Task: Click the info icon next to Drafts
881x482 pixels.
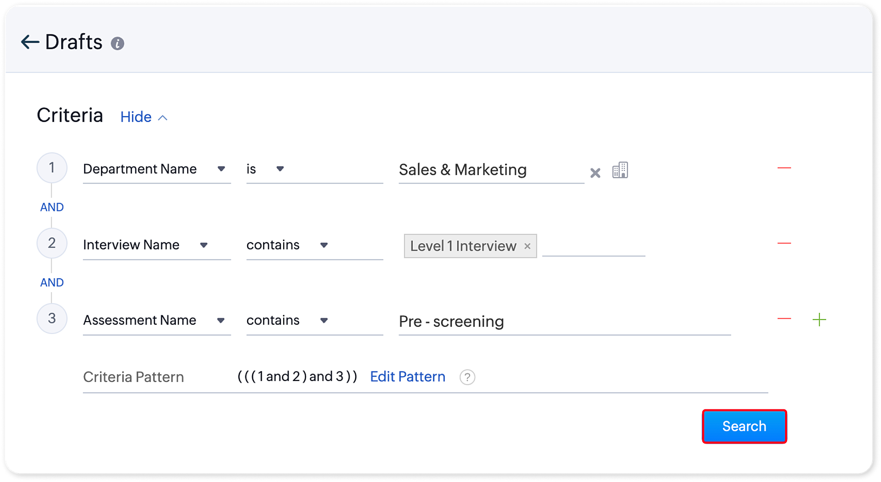Action: [117, 44]
